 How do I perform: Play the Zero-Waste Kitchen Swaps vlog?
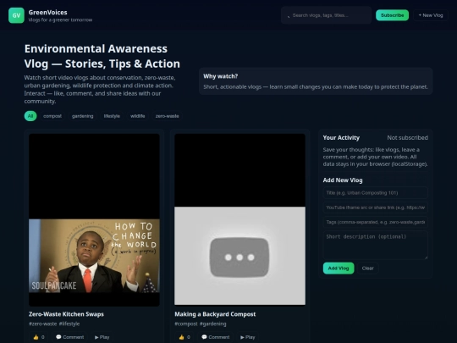click(x=102, y=337)
